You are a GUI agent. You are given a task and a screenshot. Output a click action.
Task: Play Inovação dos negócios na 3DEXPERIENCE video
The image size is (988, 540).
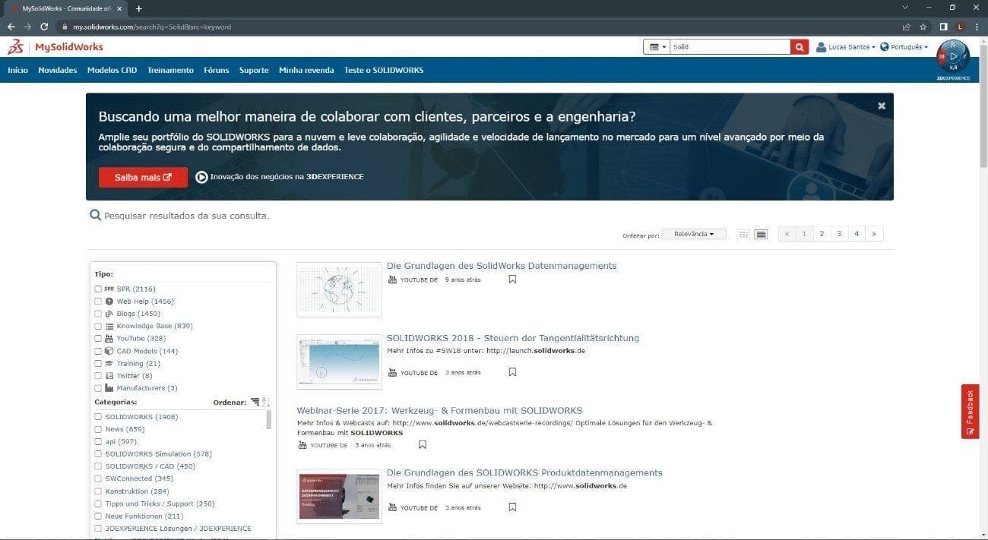(x=280, y=177)
